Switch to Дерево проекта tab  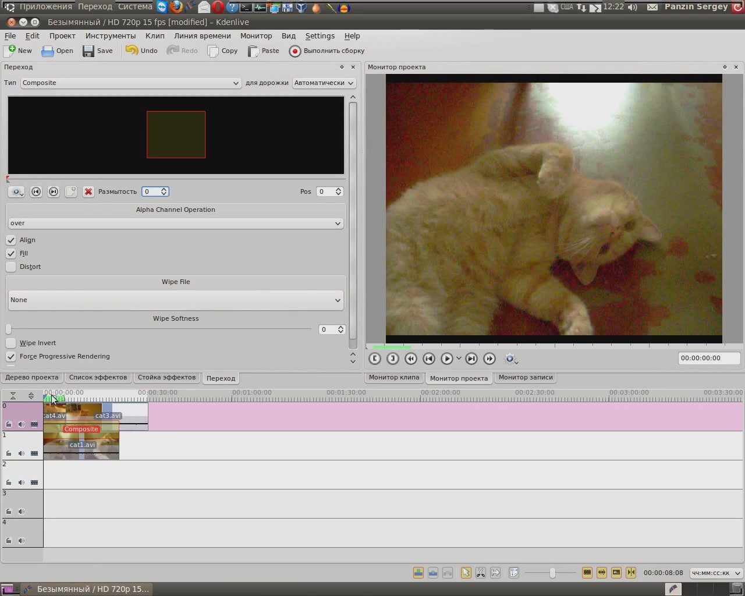tap(32, 377)
